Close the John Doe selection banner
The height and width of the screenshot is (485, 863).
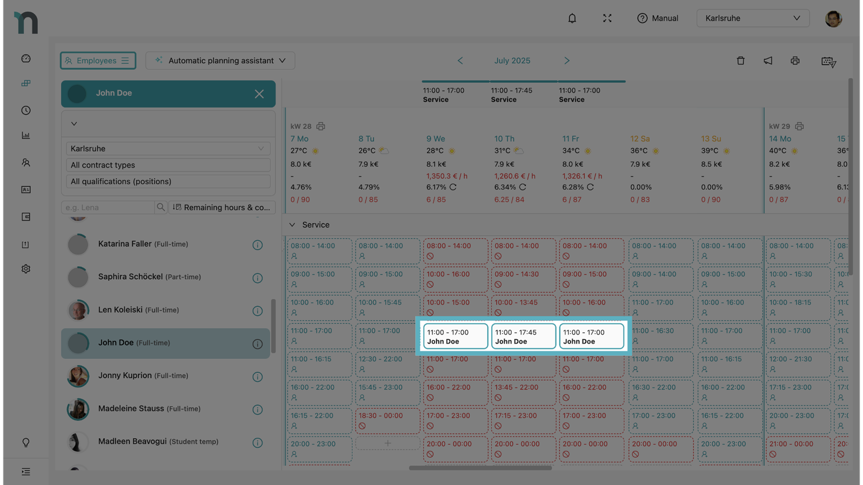coord(259,94)
